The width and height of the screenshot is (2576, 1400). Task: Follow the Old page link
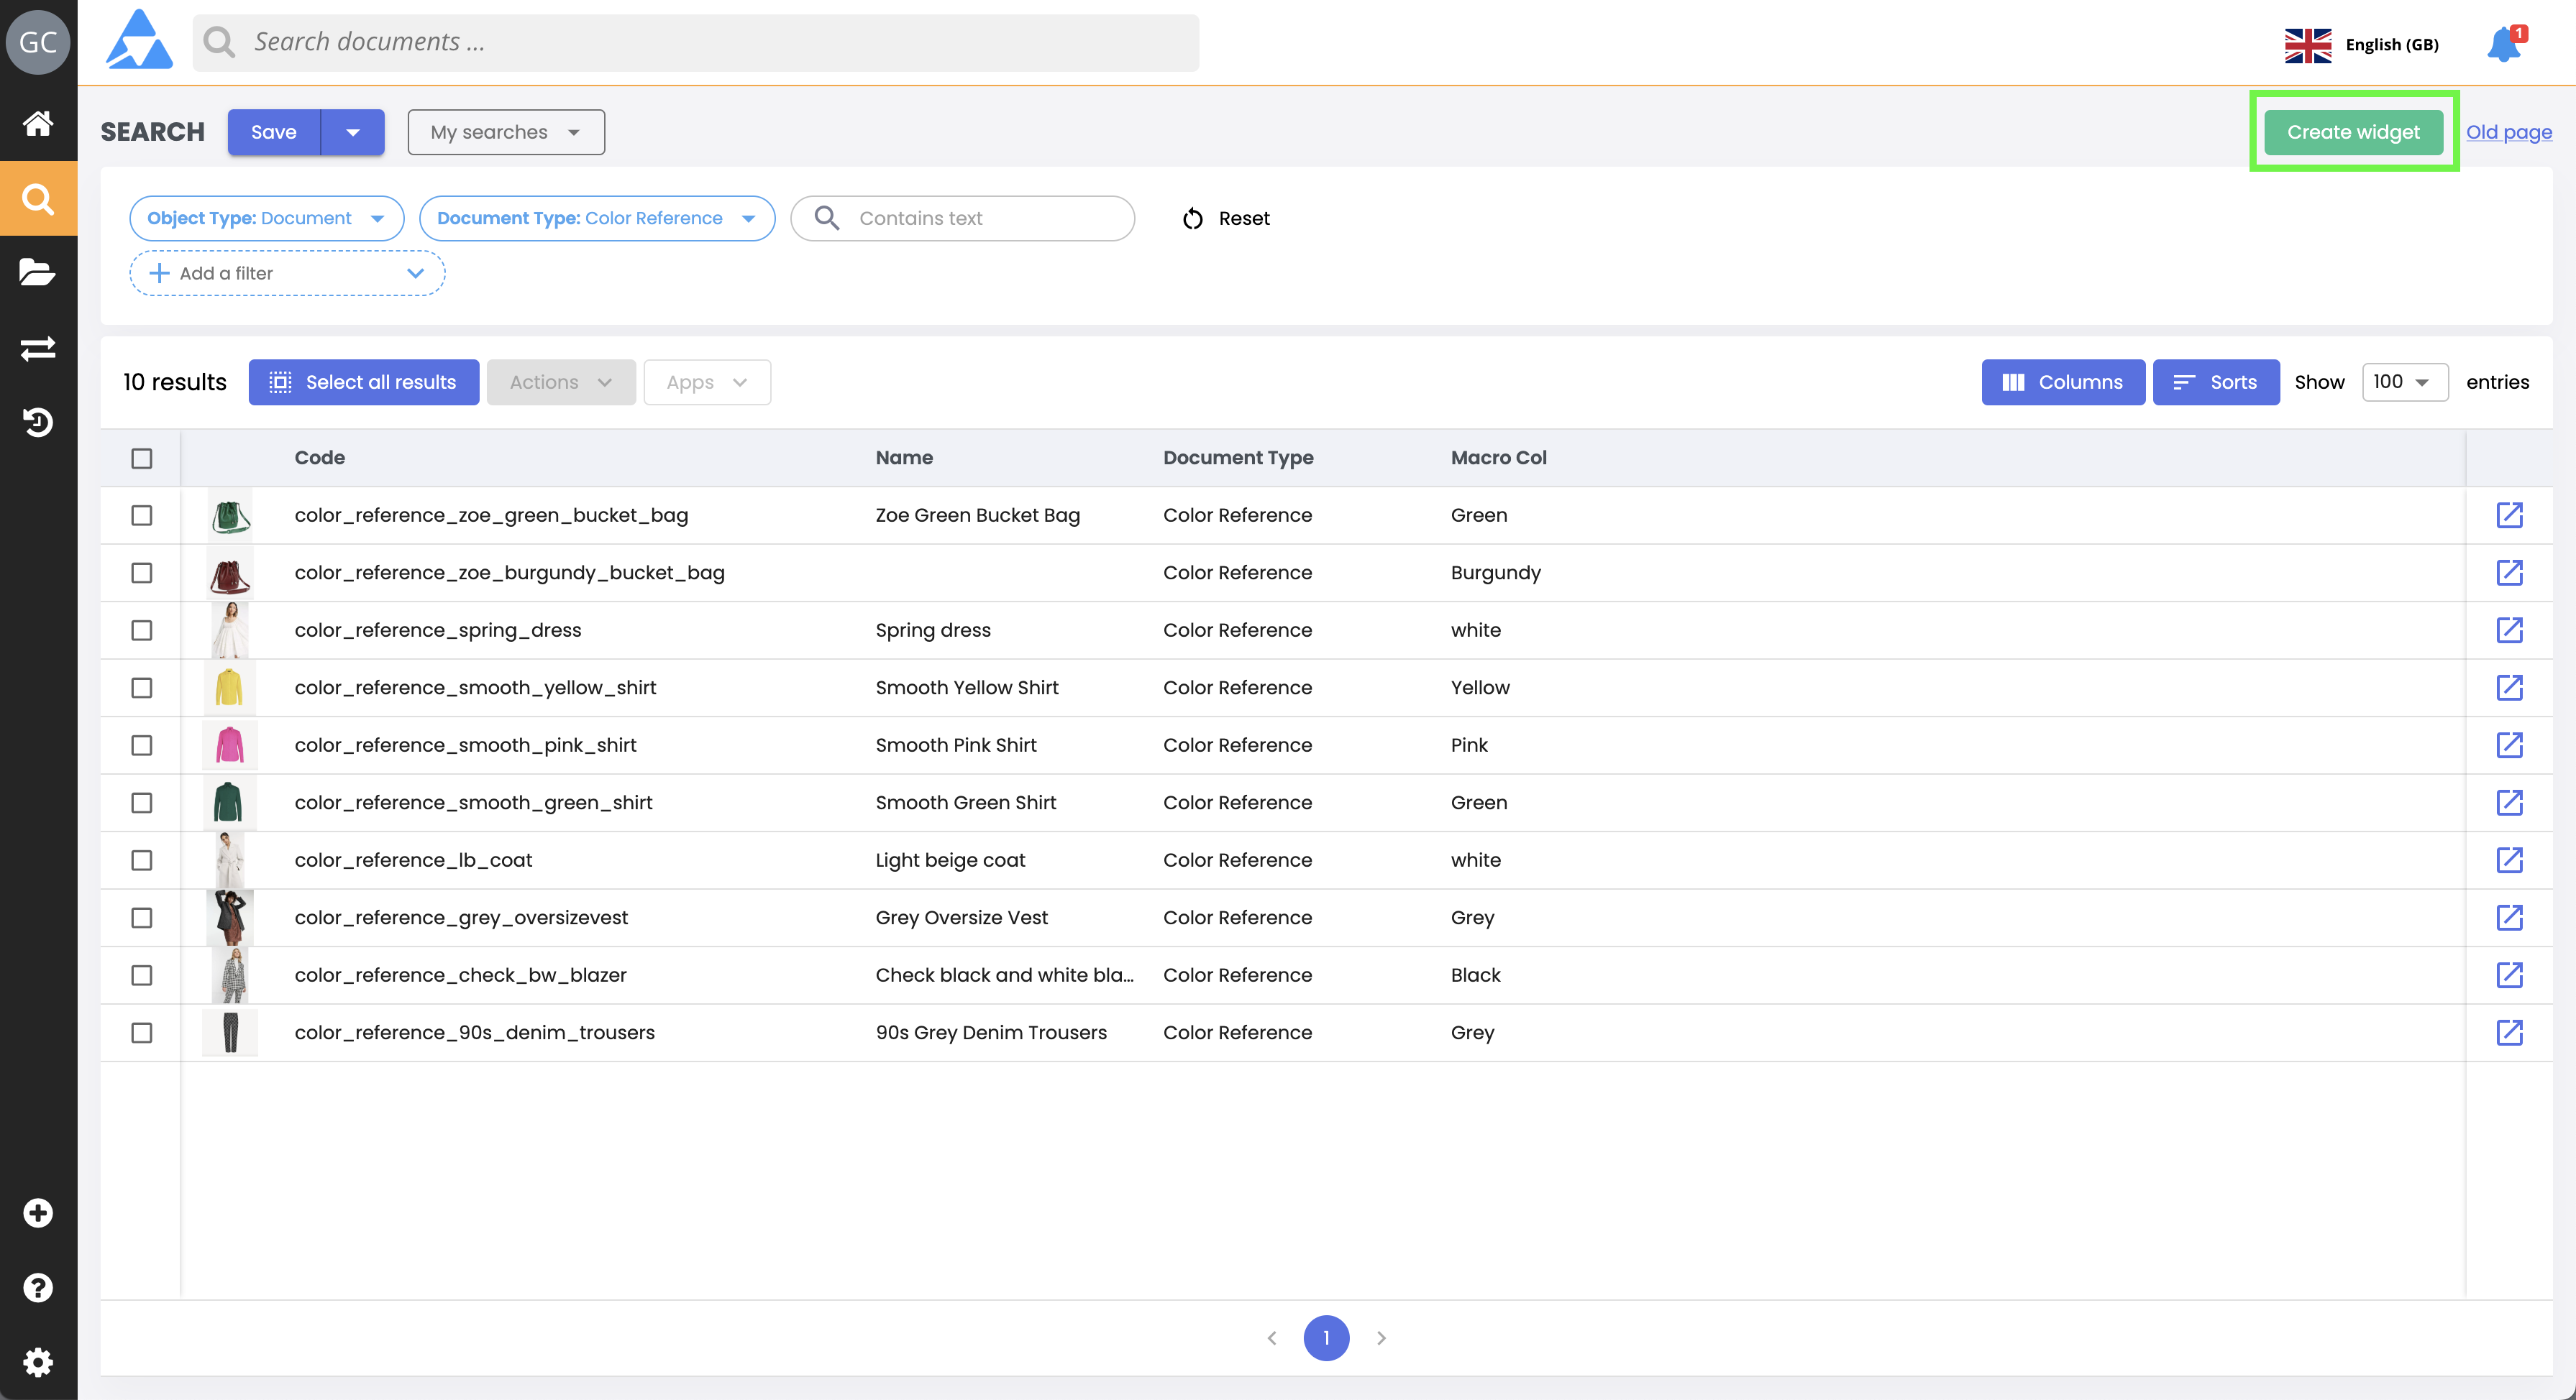pos(2508,132)
